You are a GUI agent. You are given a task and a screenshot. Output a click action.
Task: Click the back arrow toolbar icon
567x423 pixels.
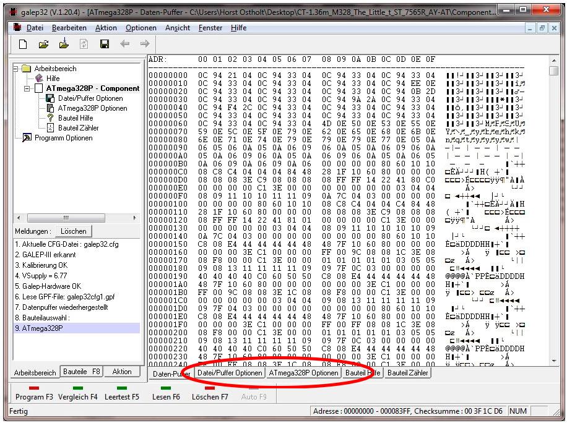click(125, 44)
